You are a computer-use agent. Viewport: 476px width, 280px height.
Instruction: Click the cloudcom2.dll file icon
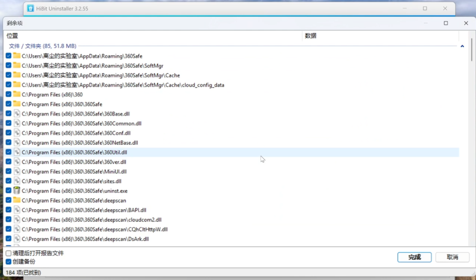(x=17, y=220)
